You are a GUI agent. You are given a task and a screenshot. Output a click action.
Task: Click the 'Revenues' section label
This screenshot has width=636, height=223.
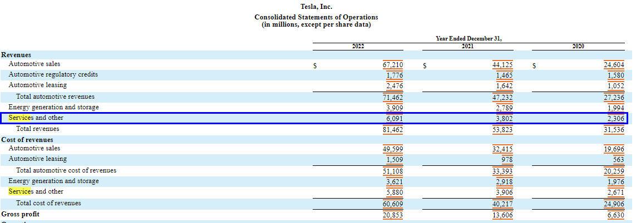tap(16, 55)
